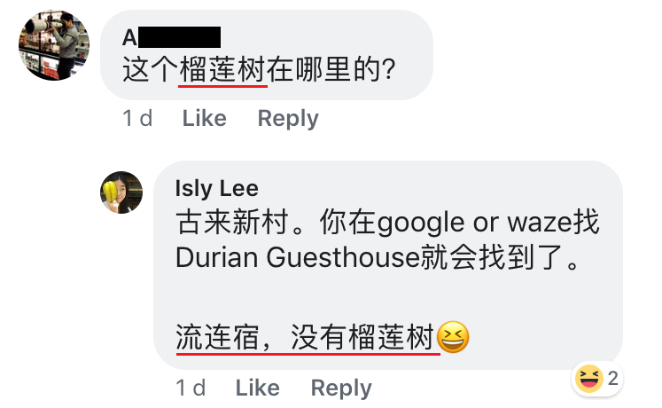Open Isly Lee's round profile picture
662x408 pixels.
(x=121, y=192)
